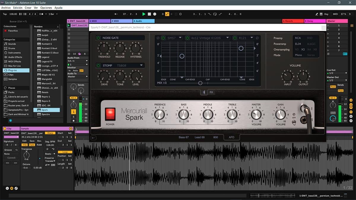This screenshot has width=356, height=200.
Task: Click the Rev. button in Sample panel
Action: click(x=39, y=141)
